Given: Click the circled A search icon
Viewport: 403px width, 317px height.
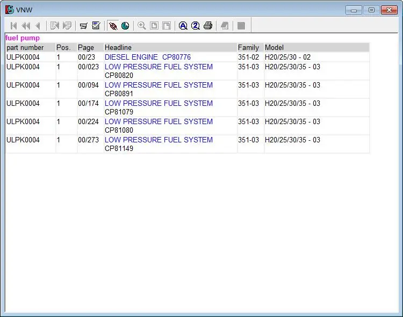Looking at the screenshot, I should point(183,26).
